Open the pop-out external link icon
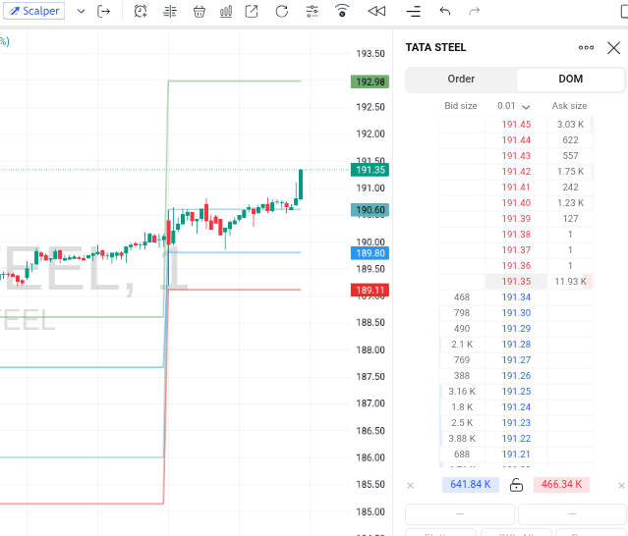Viewport: 628px width, 536px height. (x=252, y=11)
